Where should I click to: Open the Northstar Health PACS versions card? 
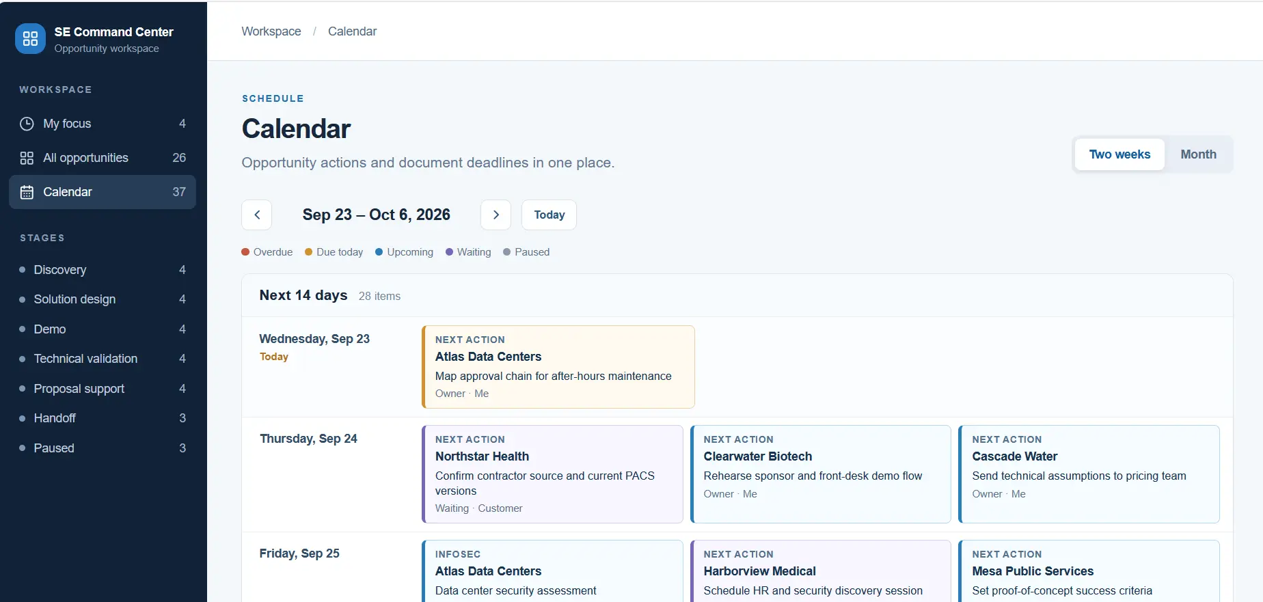552,474
